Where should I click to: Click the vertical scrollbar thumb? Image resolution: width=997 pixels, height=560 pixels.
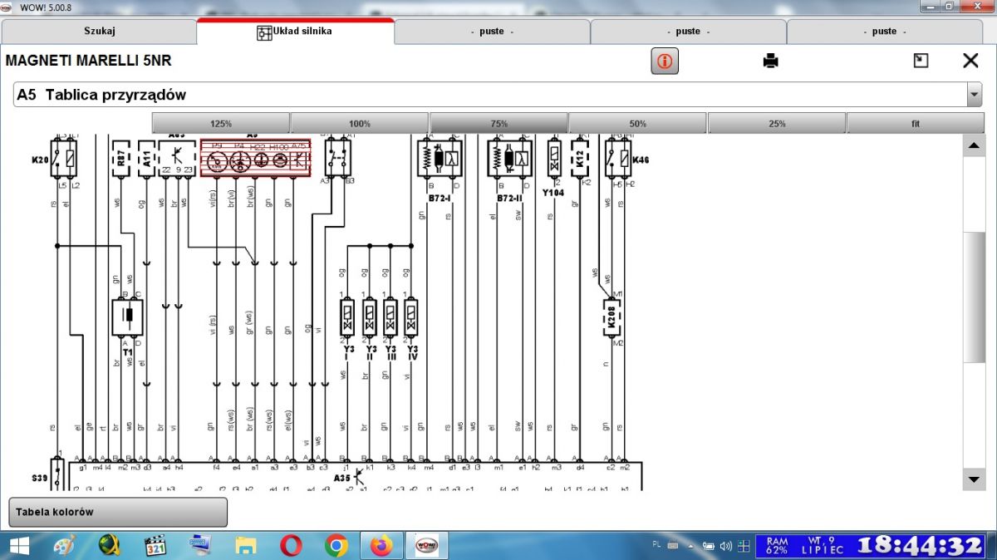point(974,297)
